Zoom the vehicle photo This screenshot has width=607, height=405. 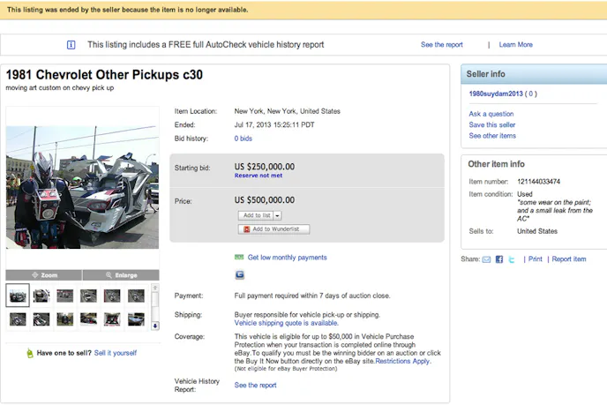pos(44,275)
